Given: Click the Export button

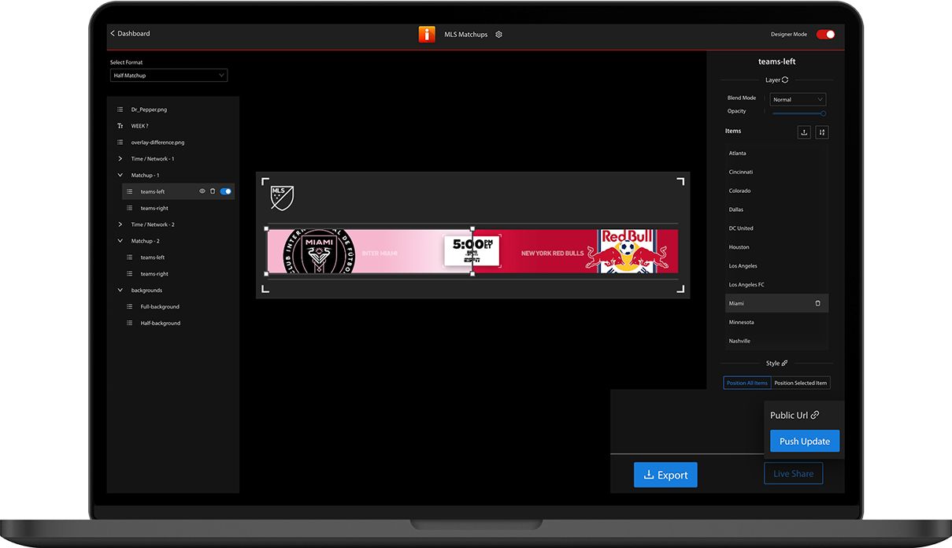Looking at the screenshot, I should point(665,475).
